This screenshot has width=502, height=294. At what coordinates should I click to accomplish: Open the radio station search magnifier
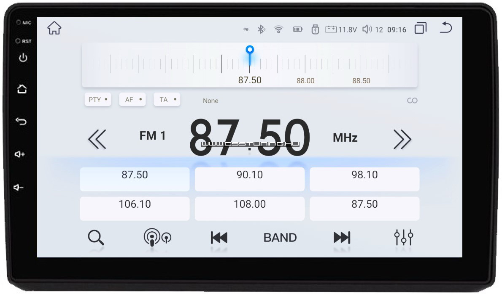click(96, 238)
